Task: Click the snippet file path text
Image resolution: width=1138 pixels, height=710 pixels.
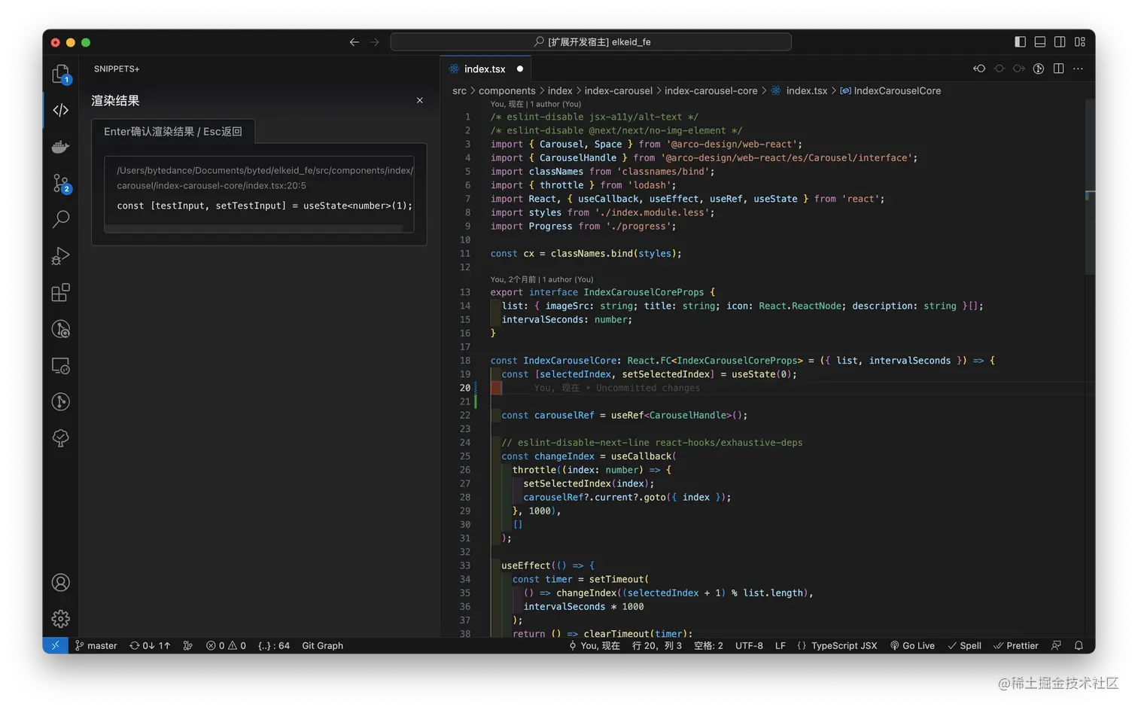Action: pos(265,178)
